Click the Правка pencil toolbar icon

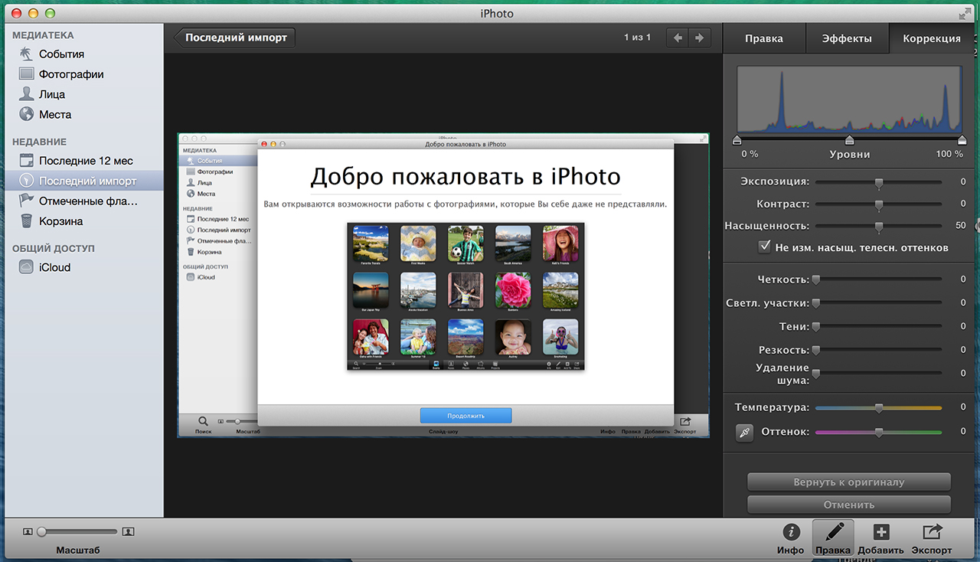(833, 533)
